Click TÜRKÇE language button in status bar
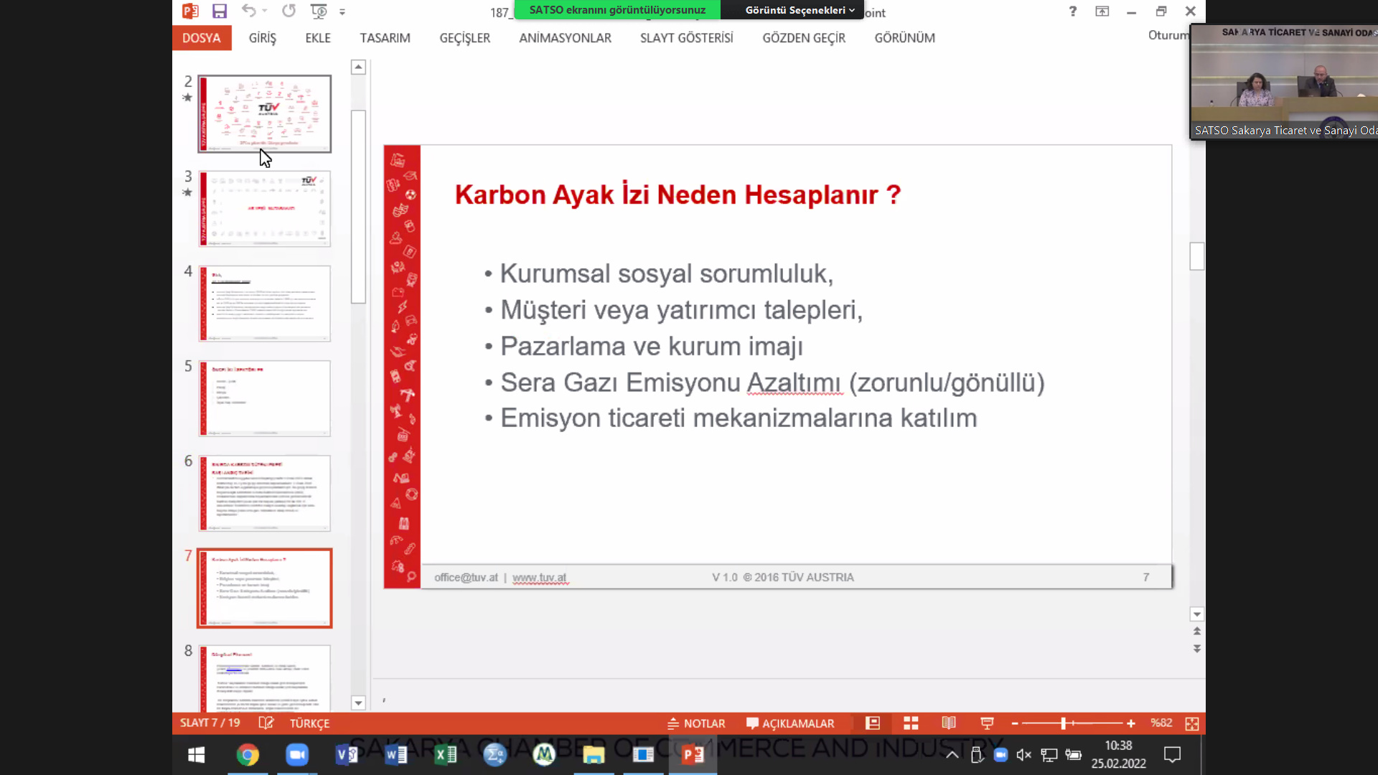 (309, 723)
